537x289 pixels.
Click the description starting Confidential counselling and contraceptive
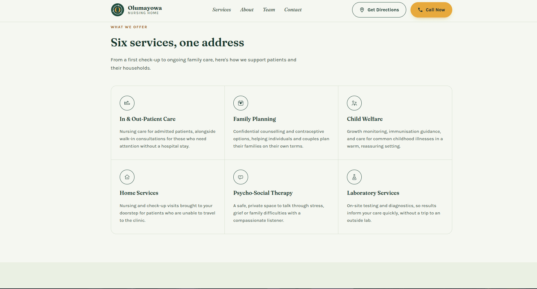pos(281,139)
